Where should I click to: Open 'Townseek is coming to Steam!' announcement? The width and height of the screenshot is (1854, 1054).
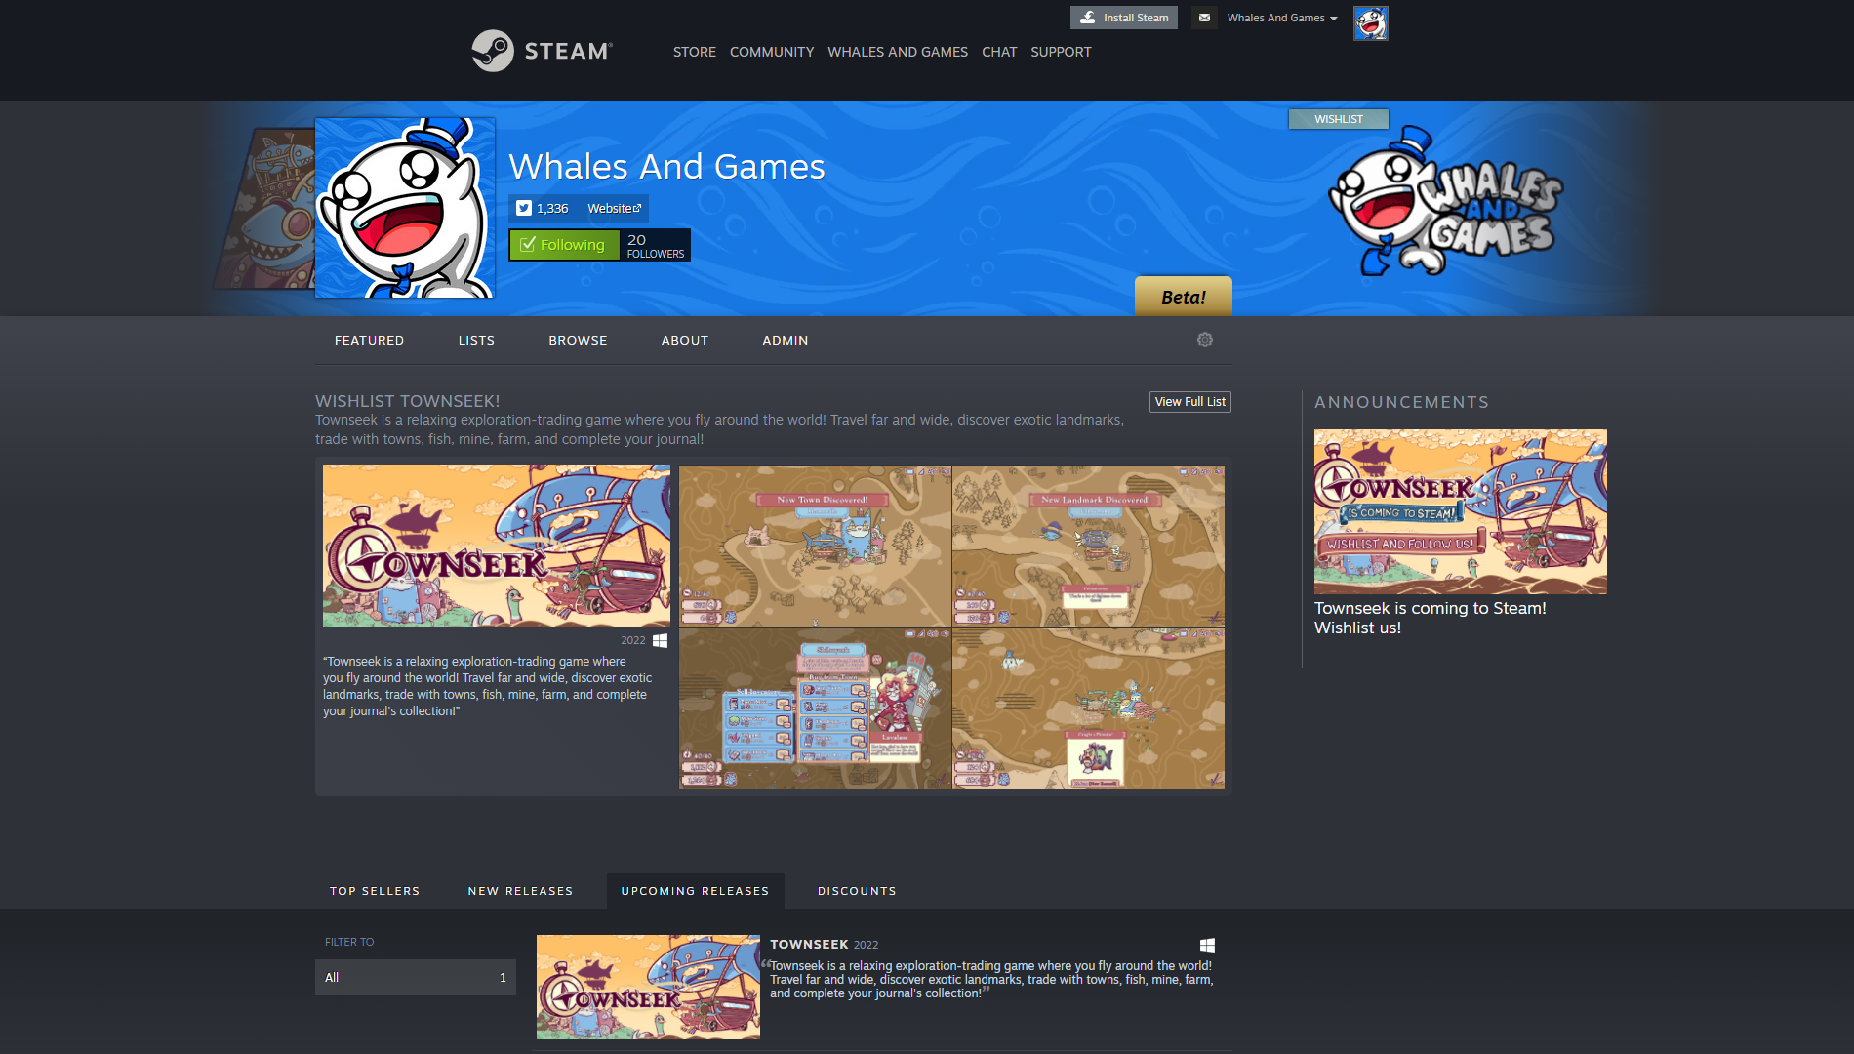[x=1431, y=618]
